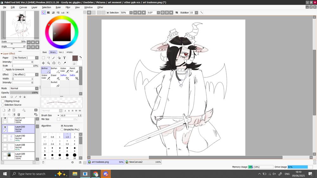Zoom in with navigator plus button

pyautogui.click(x=33, y=42)
